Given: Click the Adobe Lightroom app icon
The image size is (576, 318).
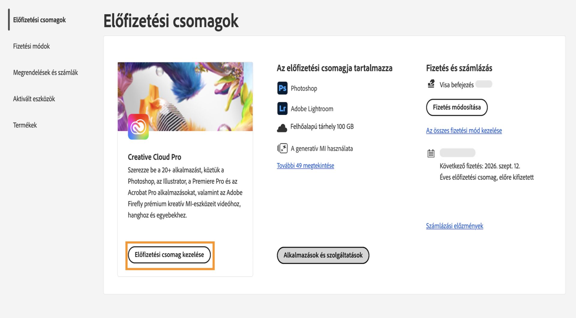Looking at the screenshot, I should tap(282, 108).
